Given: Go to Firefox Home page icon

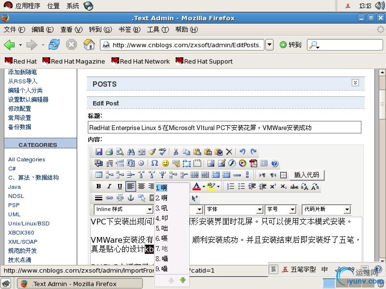Looking at the screenshot, I should click(89, 45).
